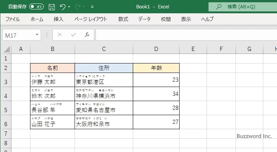Open the ファイル tab
This screenshot has height=152, width=277.
(x=13, y=19)
